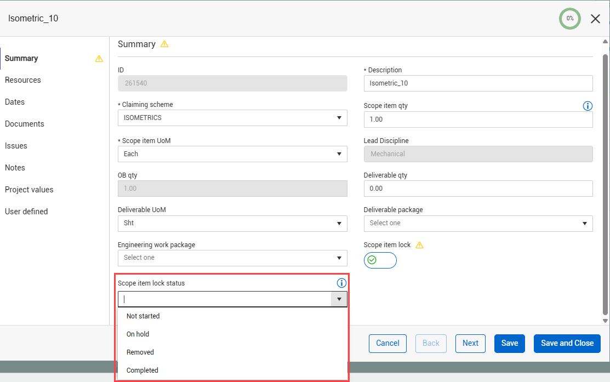The image size is (610, 382).
Task: Open the Issues section tab
Action: [54, 146]
